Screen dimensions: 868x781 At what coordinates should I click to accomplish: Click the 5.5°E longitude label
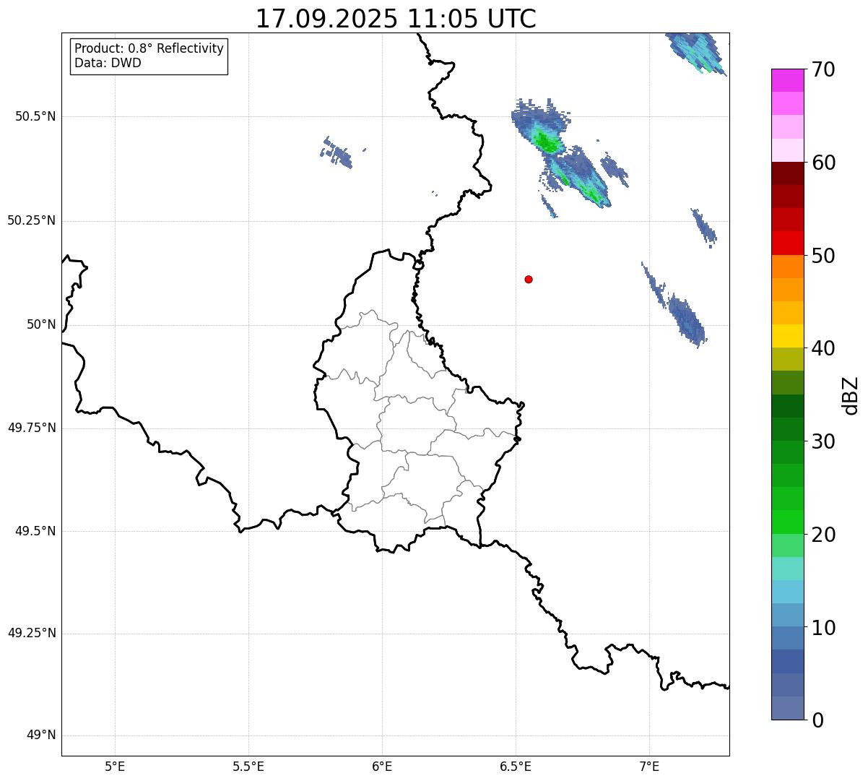click(x=248, y=766)
